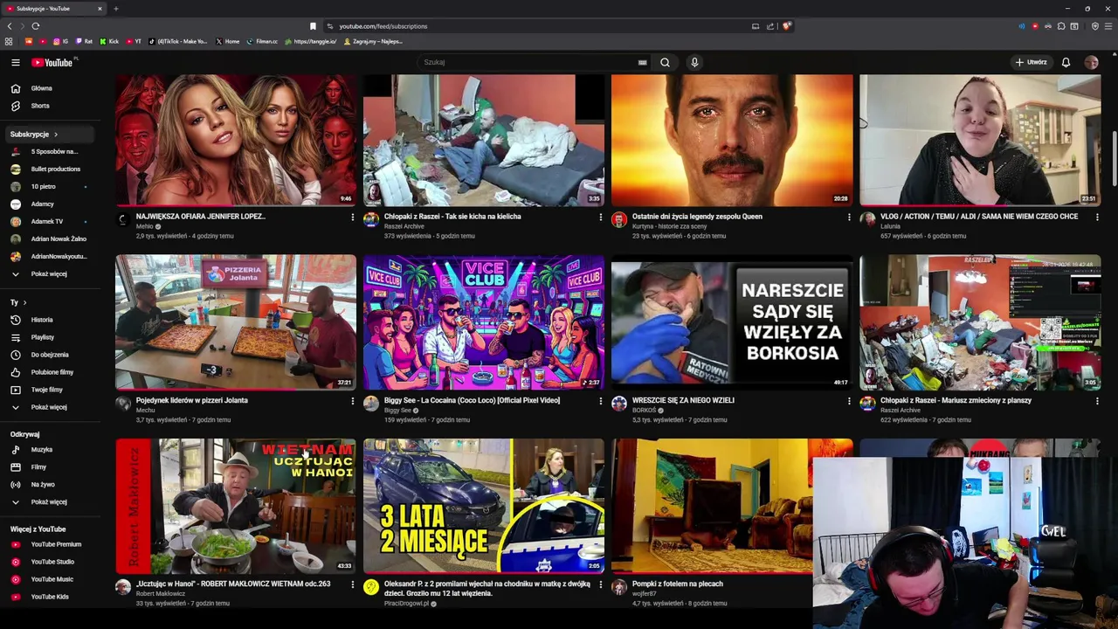Image resolution: width=1118 pixels, height=629 pixels.
Task: Open options for La Cocaina video
Action: tap(600, 401)
